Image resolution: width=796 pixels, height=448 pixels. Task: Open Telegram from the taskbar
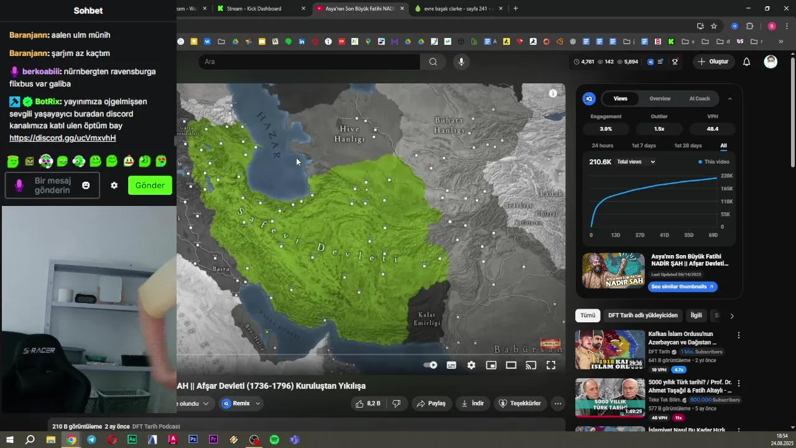point(91,439)
